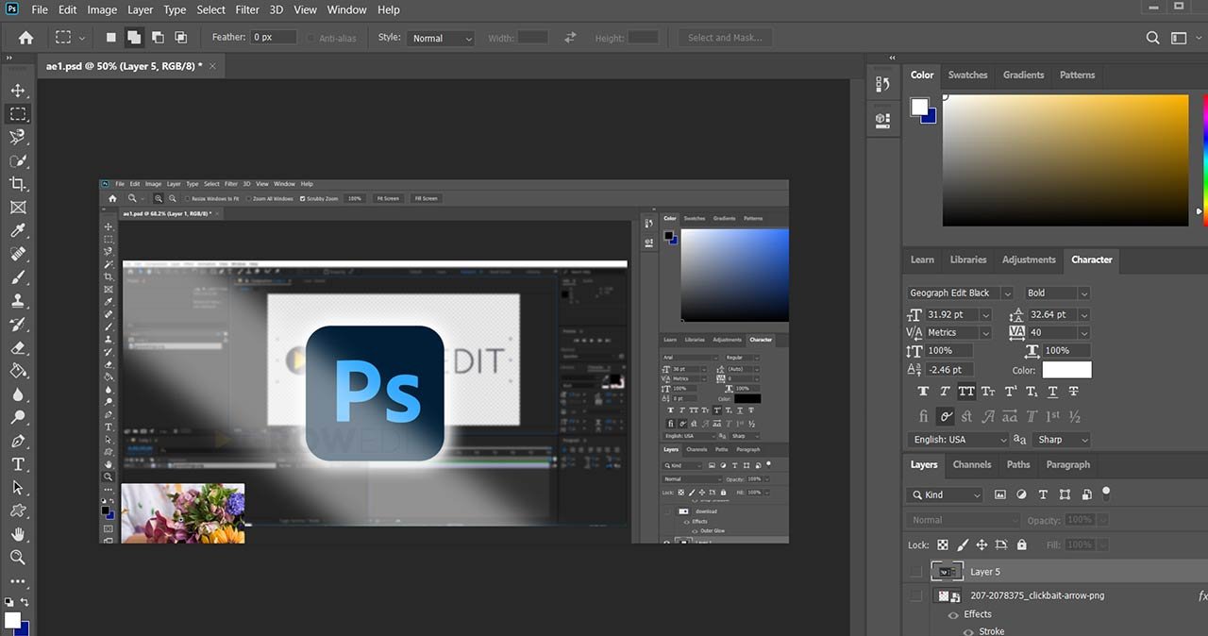
Task: Toggle visibility of the clickbait-arrow layer
Action: [x=915, y=595]
